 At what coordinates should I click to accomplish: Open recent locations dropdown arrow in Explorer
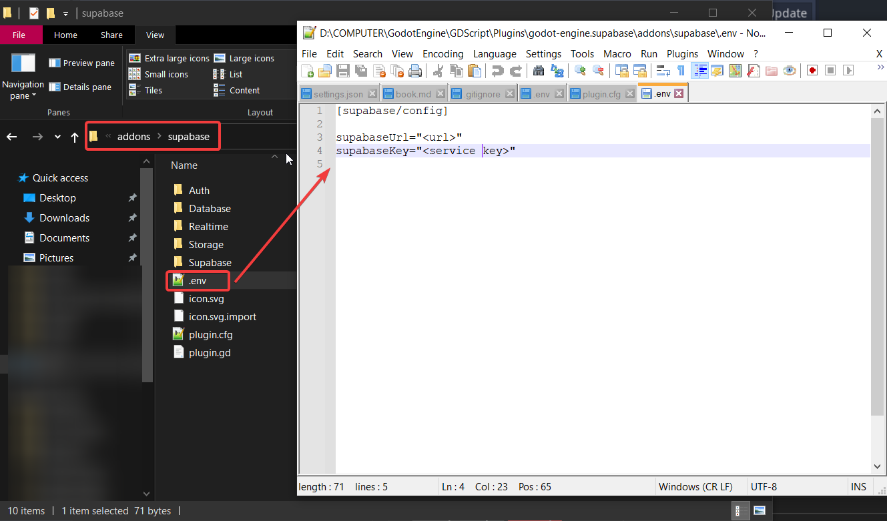click(x=57, y=137)
